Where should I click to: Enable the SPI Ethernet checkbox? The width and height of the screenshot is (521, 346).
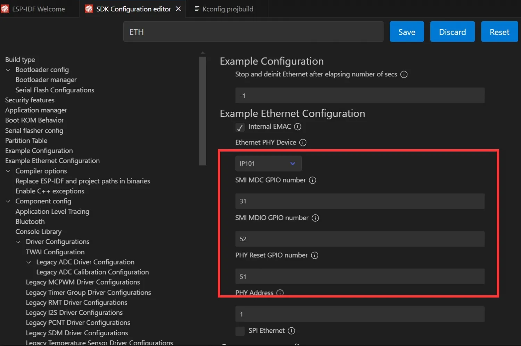pyautogui.click(x=240, y=331)
